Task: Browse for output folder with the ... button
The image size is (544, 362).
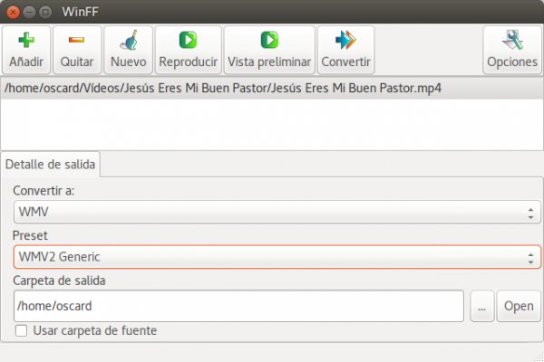Action: point(482,306)
